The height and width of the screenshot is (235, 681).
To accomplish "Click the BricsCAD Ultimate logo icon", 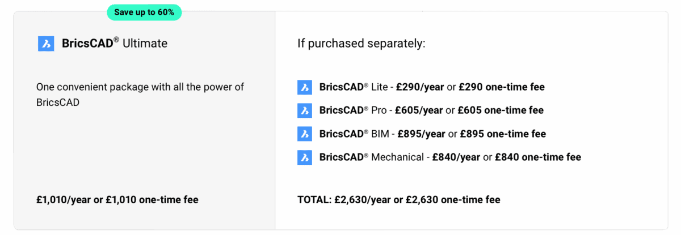I will [46, 44].
